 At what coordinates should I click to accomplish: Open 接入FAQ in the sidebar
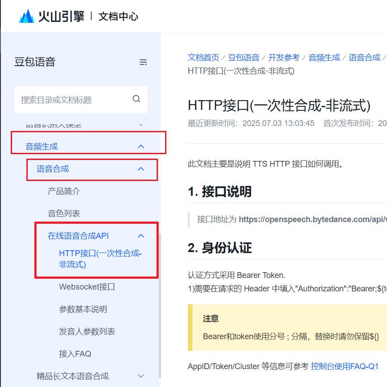click(75, 354)
